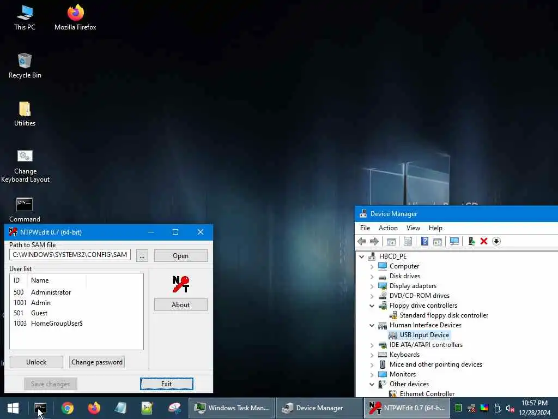Click the Exit button in NTPWEdit
Screen dimensions: 558x419
pyautogui.click(x=167, y=384)
